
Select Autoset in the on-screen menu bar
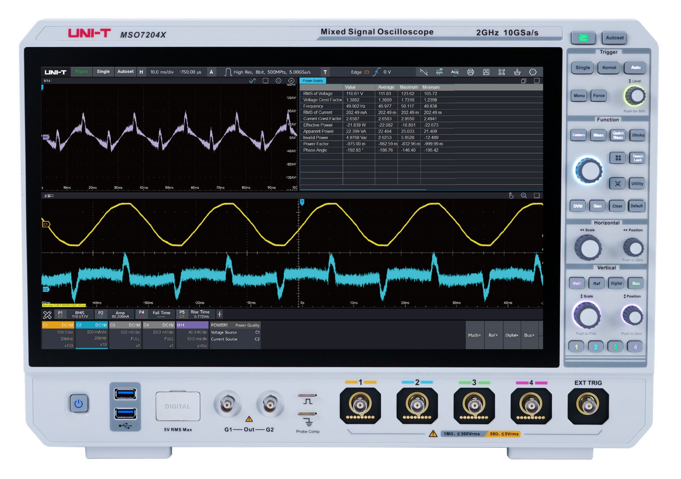[125, 72]
